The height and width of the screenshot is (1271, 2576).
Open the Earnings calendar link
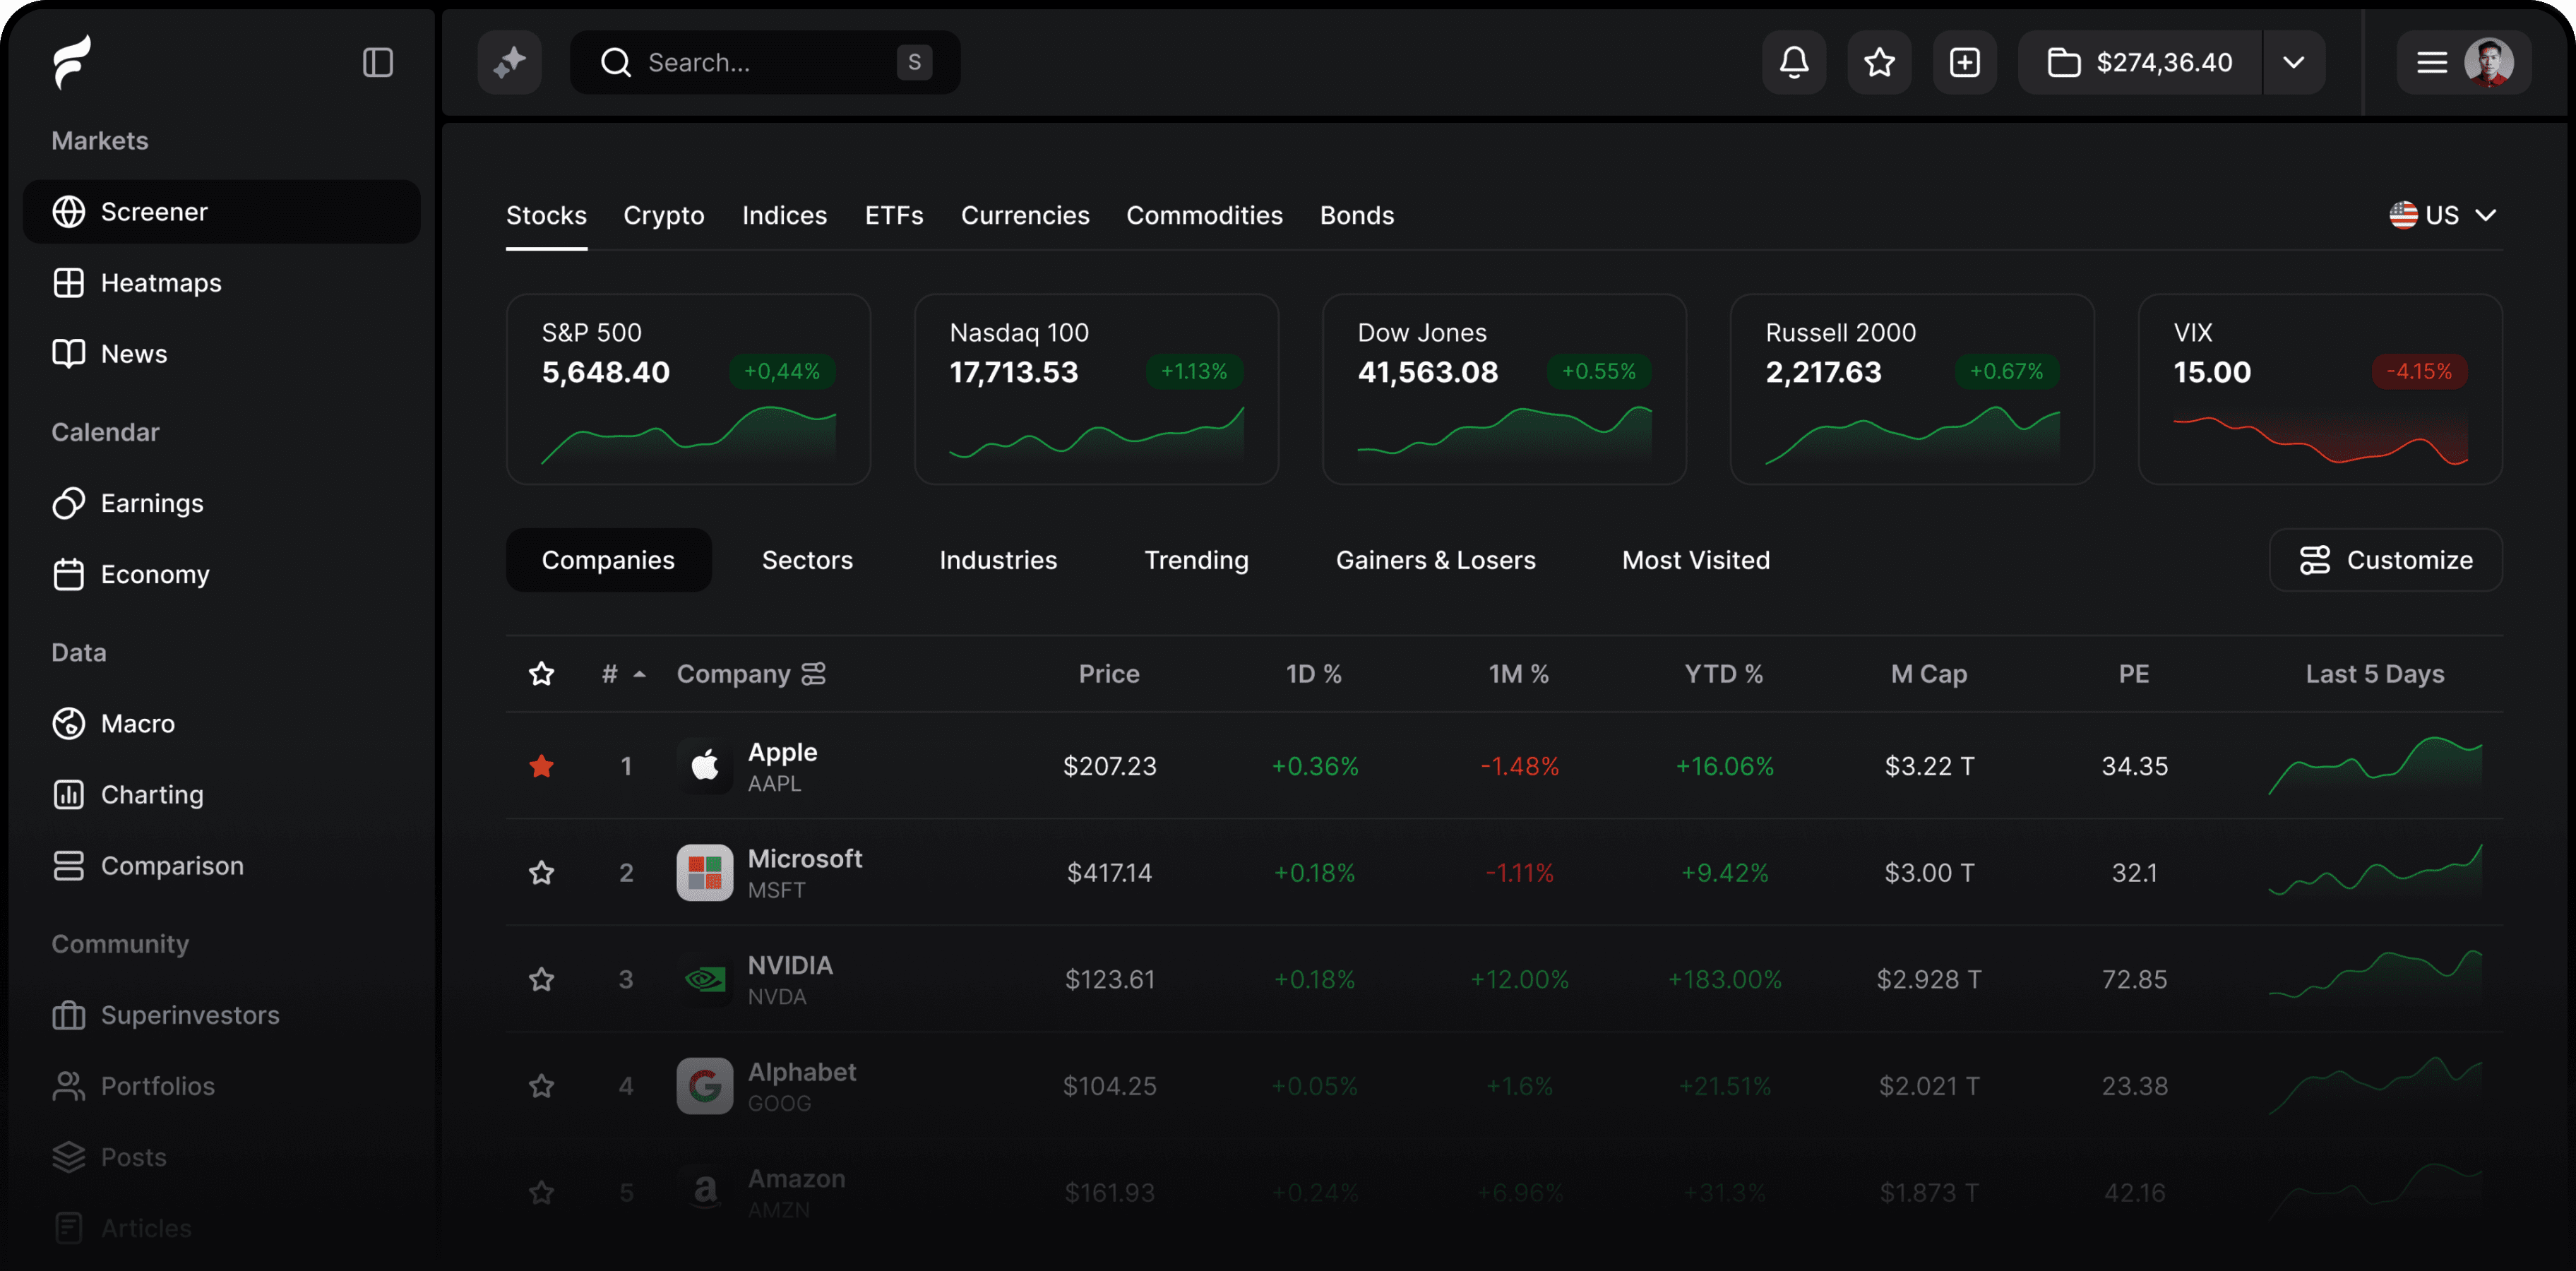(x=151, y=503)
